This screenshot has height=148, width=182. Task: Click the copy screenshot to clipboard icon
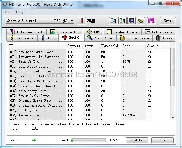[122, 21]
